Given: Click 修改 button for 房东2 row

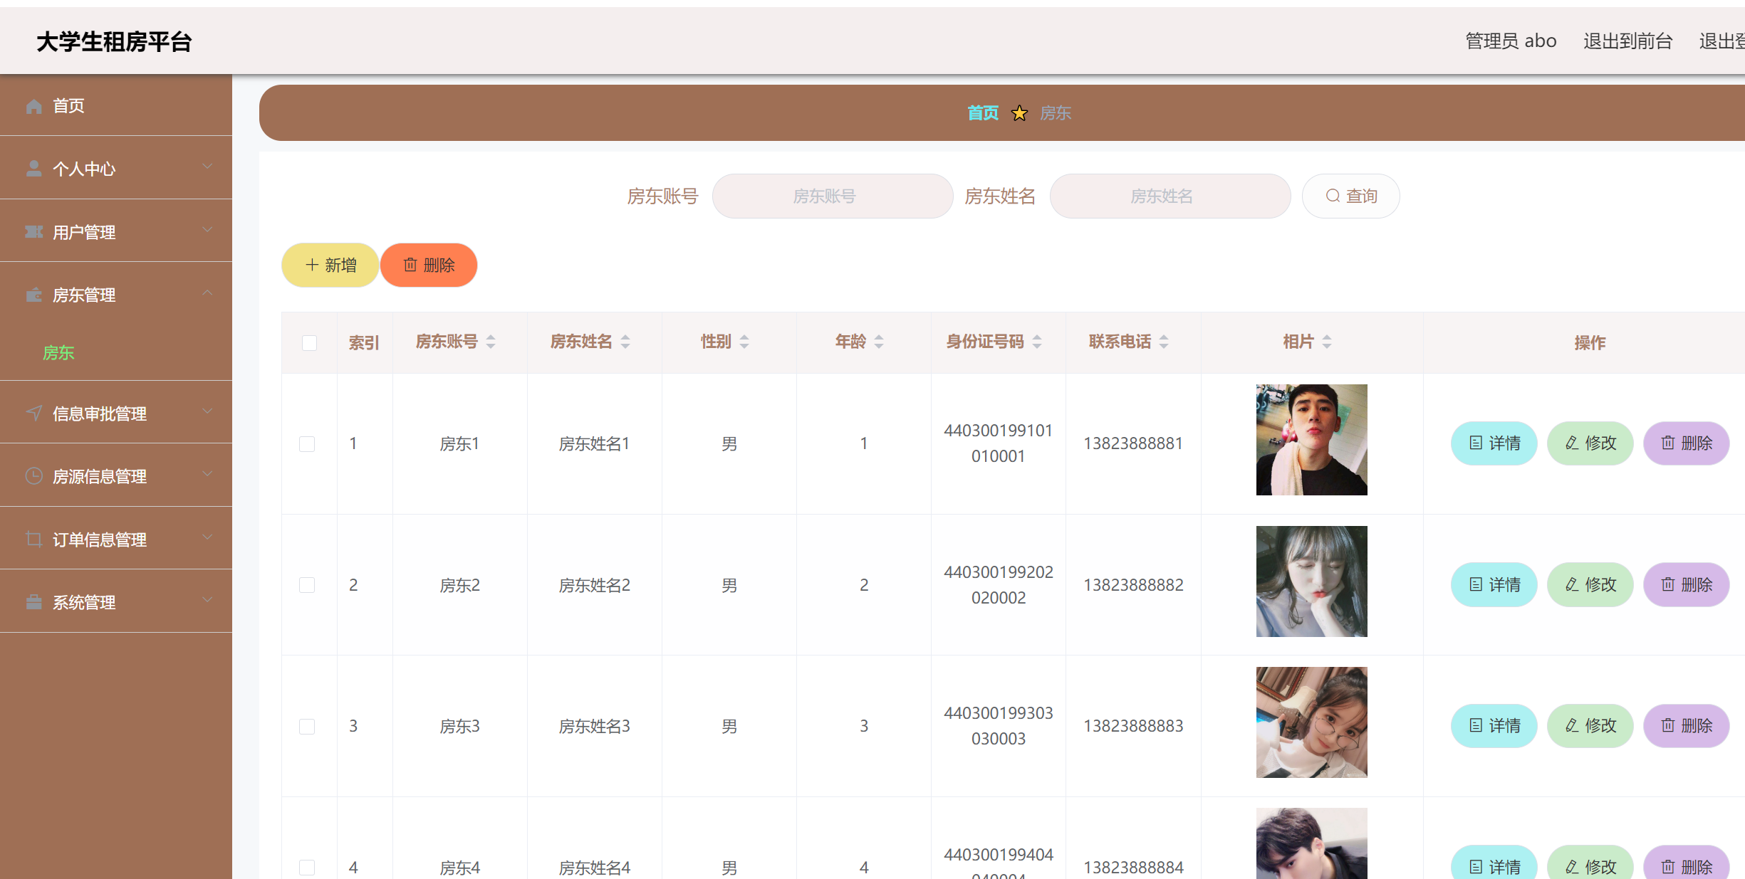Looking at the screenshot, I should pos(1590,585).
